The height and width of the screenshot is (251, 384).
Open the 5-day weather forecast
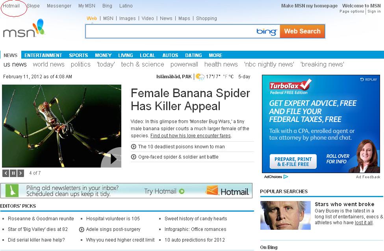point(244,77)
